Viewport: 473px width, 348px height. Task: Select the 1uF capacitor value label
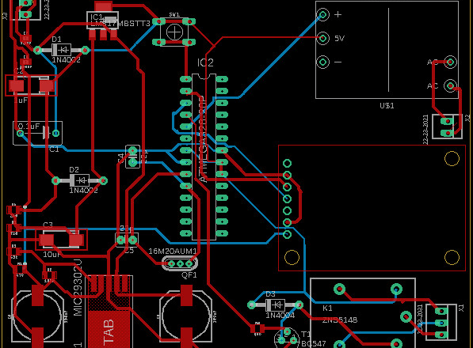click(21, 100)
